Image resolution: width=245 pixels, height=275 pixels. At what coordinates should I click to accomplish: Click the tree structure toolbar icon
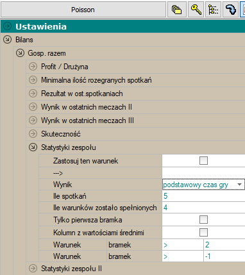(x=214, y=10)
